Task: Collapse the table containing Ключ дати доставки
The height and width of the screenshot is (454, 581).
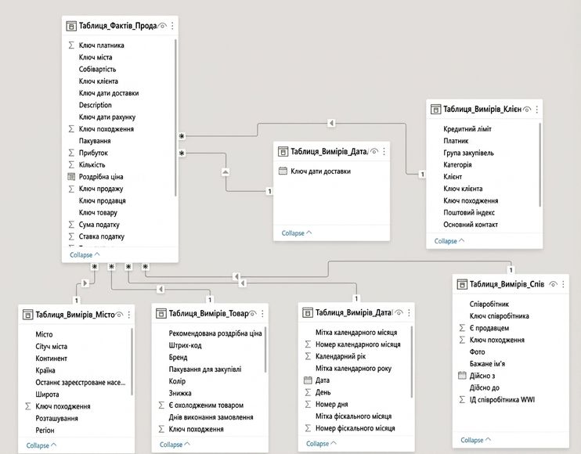Action: pos(297,233)
